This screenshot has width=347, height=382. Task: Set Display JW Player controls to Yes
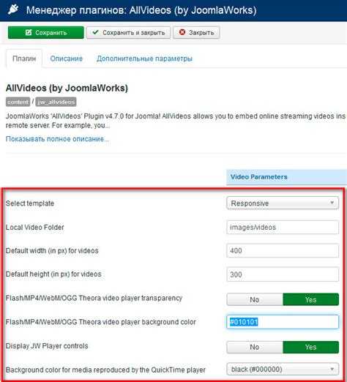click(x=311, y=347)
